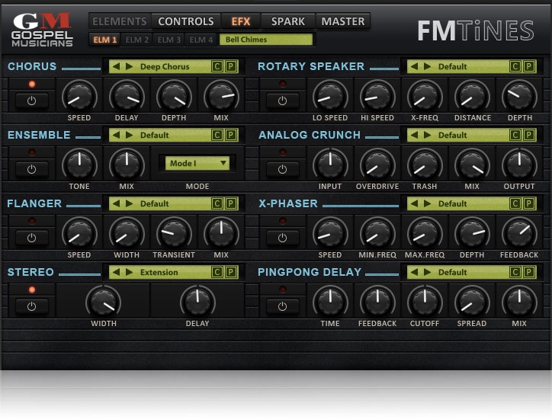The image size is (552, 419).
Task: Click the Analog Crunch OVERDRIVE knob
Action: click(x=377, y=165)
